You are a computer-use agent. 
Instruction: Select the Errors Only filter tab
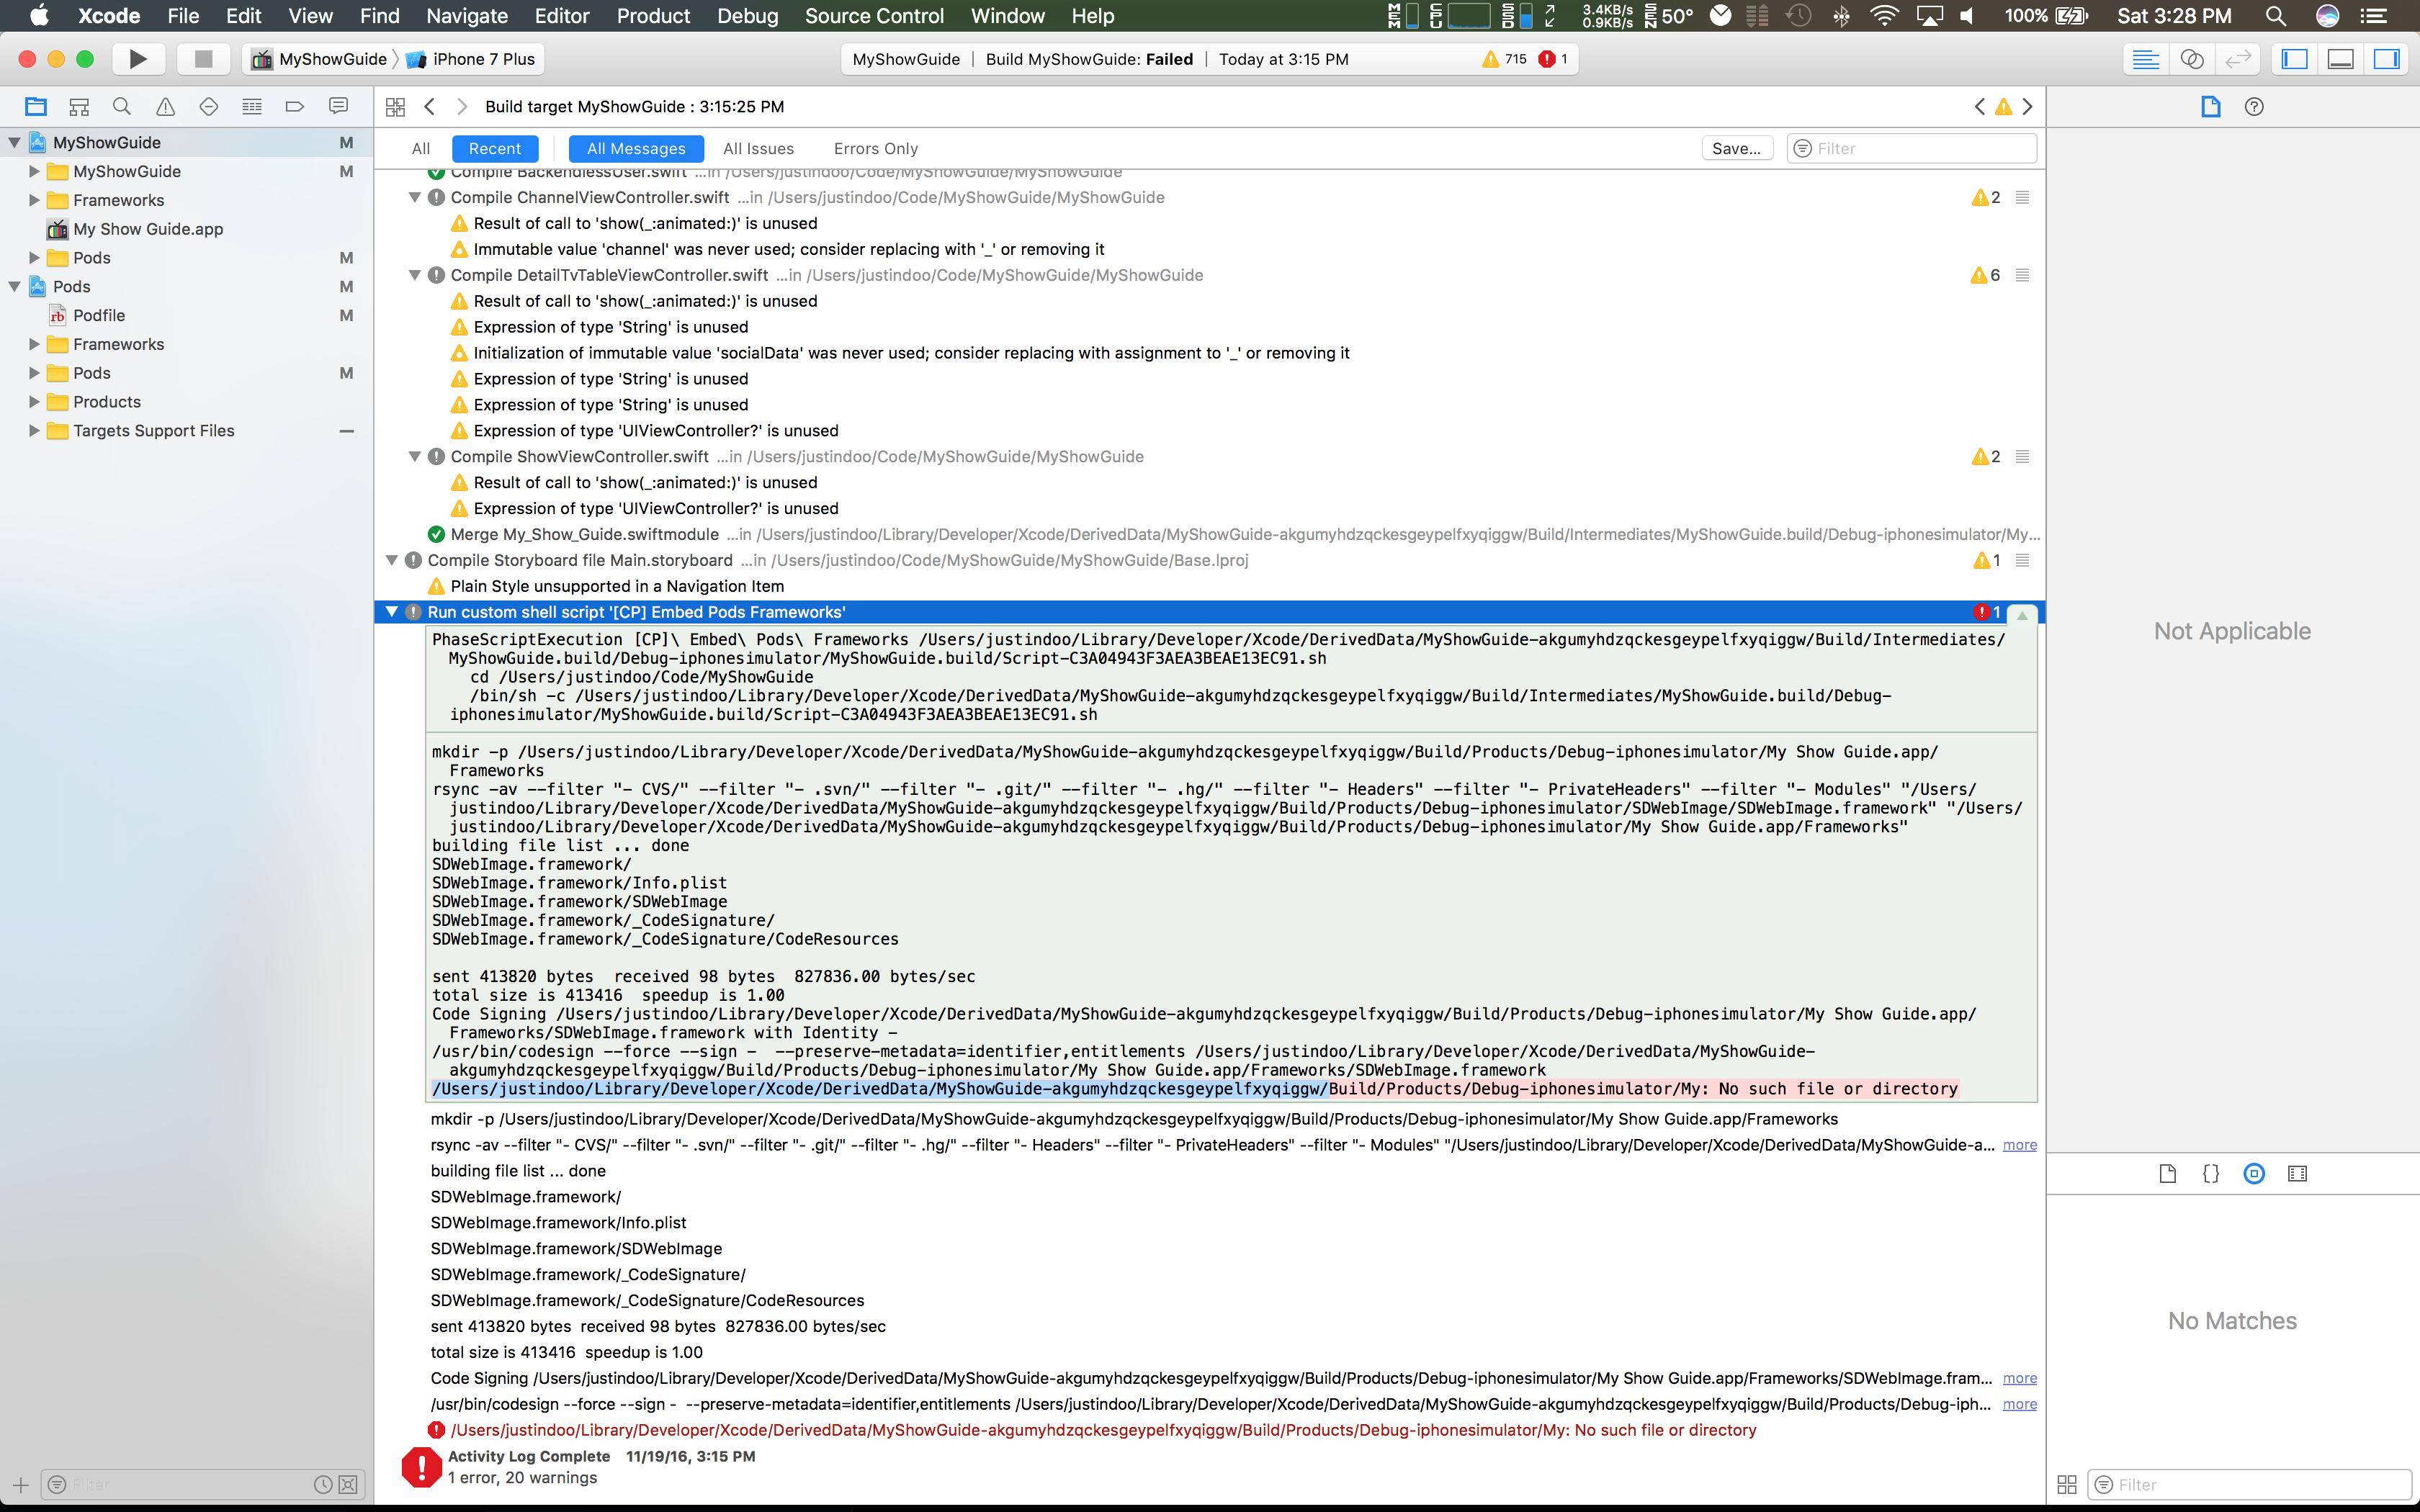coord(875,148)
